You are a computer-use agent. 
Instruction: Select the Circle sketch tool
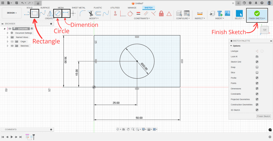tap(58, 13)
